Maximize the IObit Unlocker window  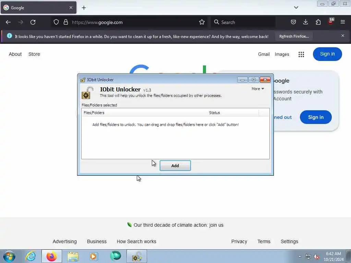click(x=254, y=79)
